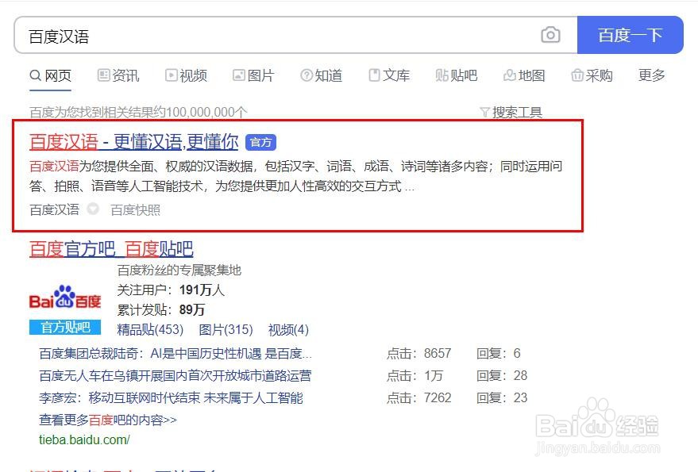Click 查看更多百度吧的内容>> link
Image resolution: width=698 pixels, height=472 pixels.
(108, 420)
